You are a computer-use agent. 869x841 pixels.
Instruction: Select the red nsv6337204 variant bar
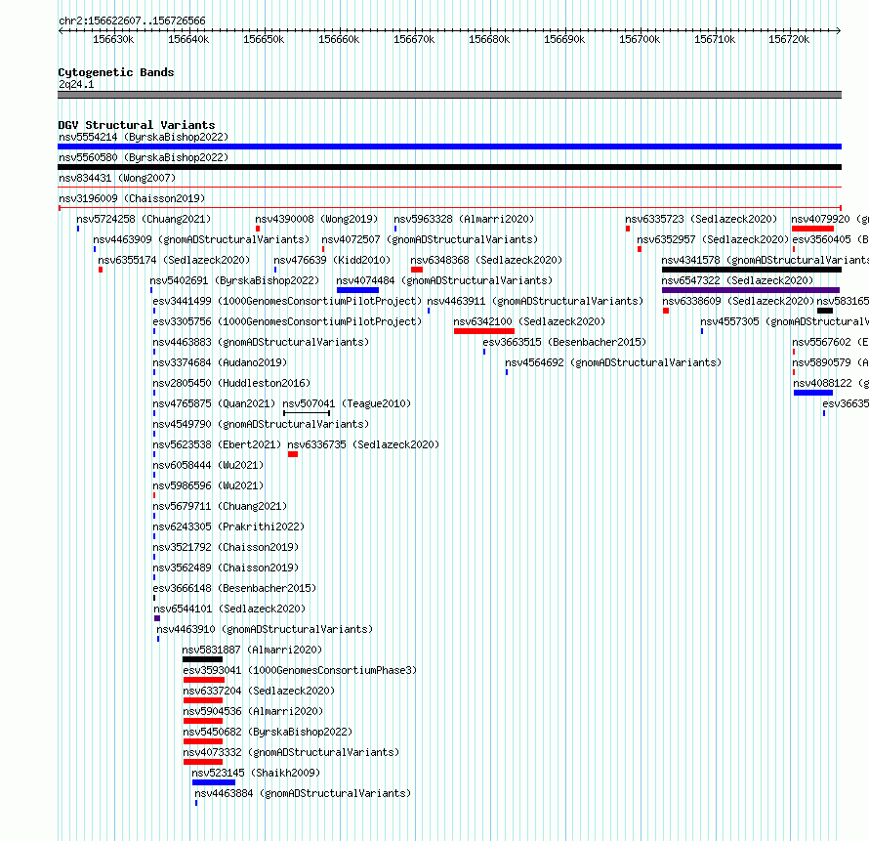pos(203,700)
